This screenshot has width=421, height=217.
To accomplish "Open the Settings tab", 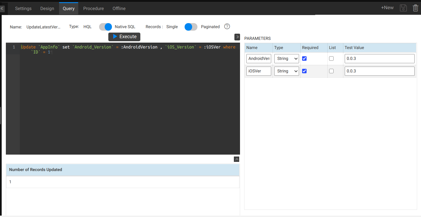I will point(23,8).
